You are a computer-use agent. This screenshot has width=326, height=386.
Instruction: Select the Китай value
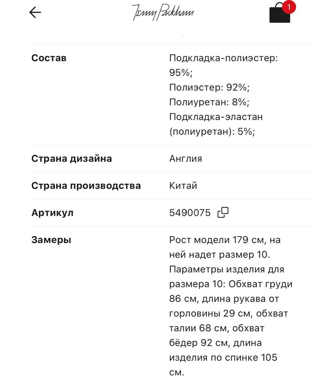coord(183,185)
